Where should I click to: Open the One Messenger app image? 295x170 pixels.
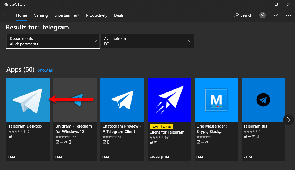coord(216,100)
